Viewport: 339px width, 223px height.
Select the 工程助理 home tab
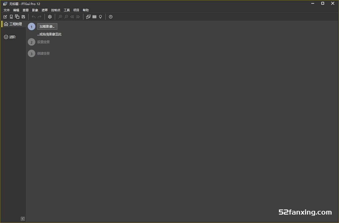13,24
